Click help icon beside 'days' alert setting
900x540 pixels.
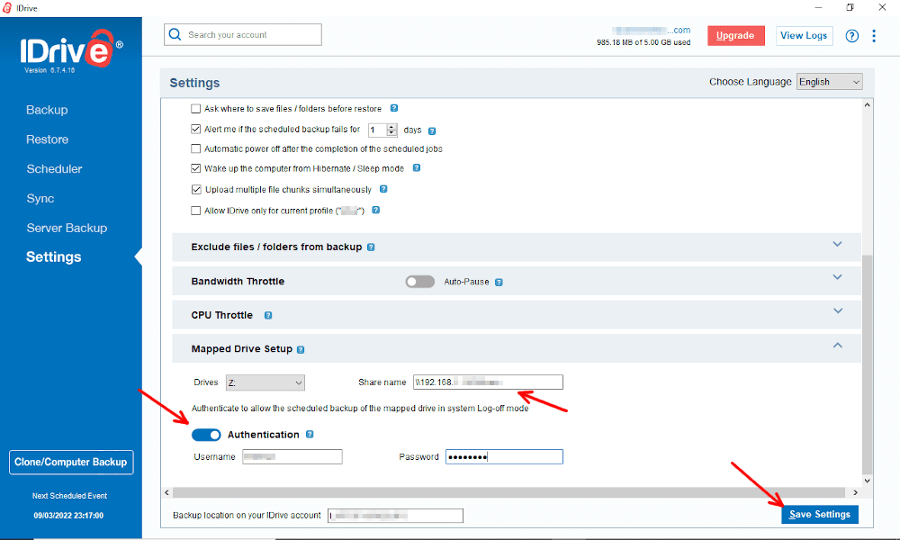pyautogui.click(x=432, y=130)
